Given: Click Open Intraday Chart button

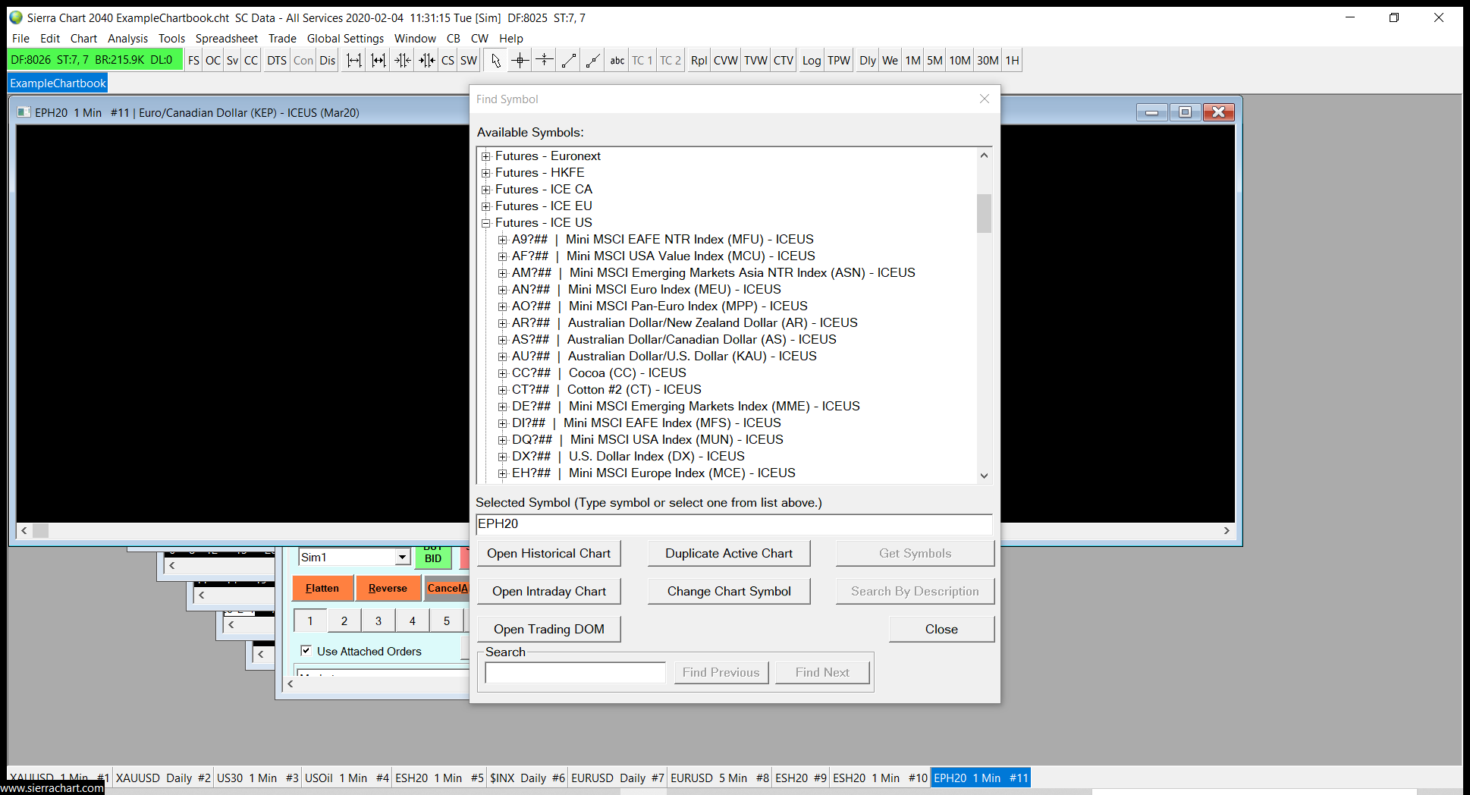Looking at the screenshot, I should 549,592.
